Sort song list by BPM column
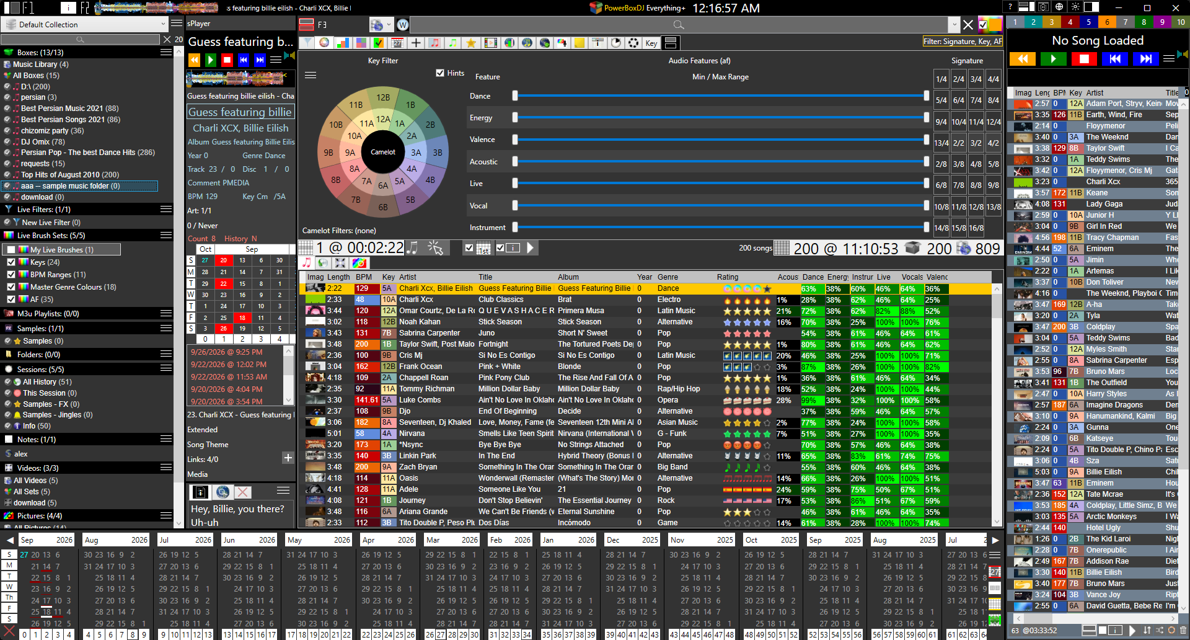This screenshot has height=640, width=1190. coord(364,277)
